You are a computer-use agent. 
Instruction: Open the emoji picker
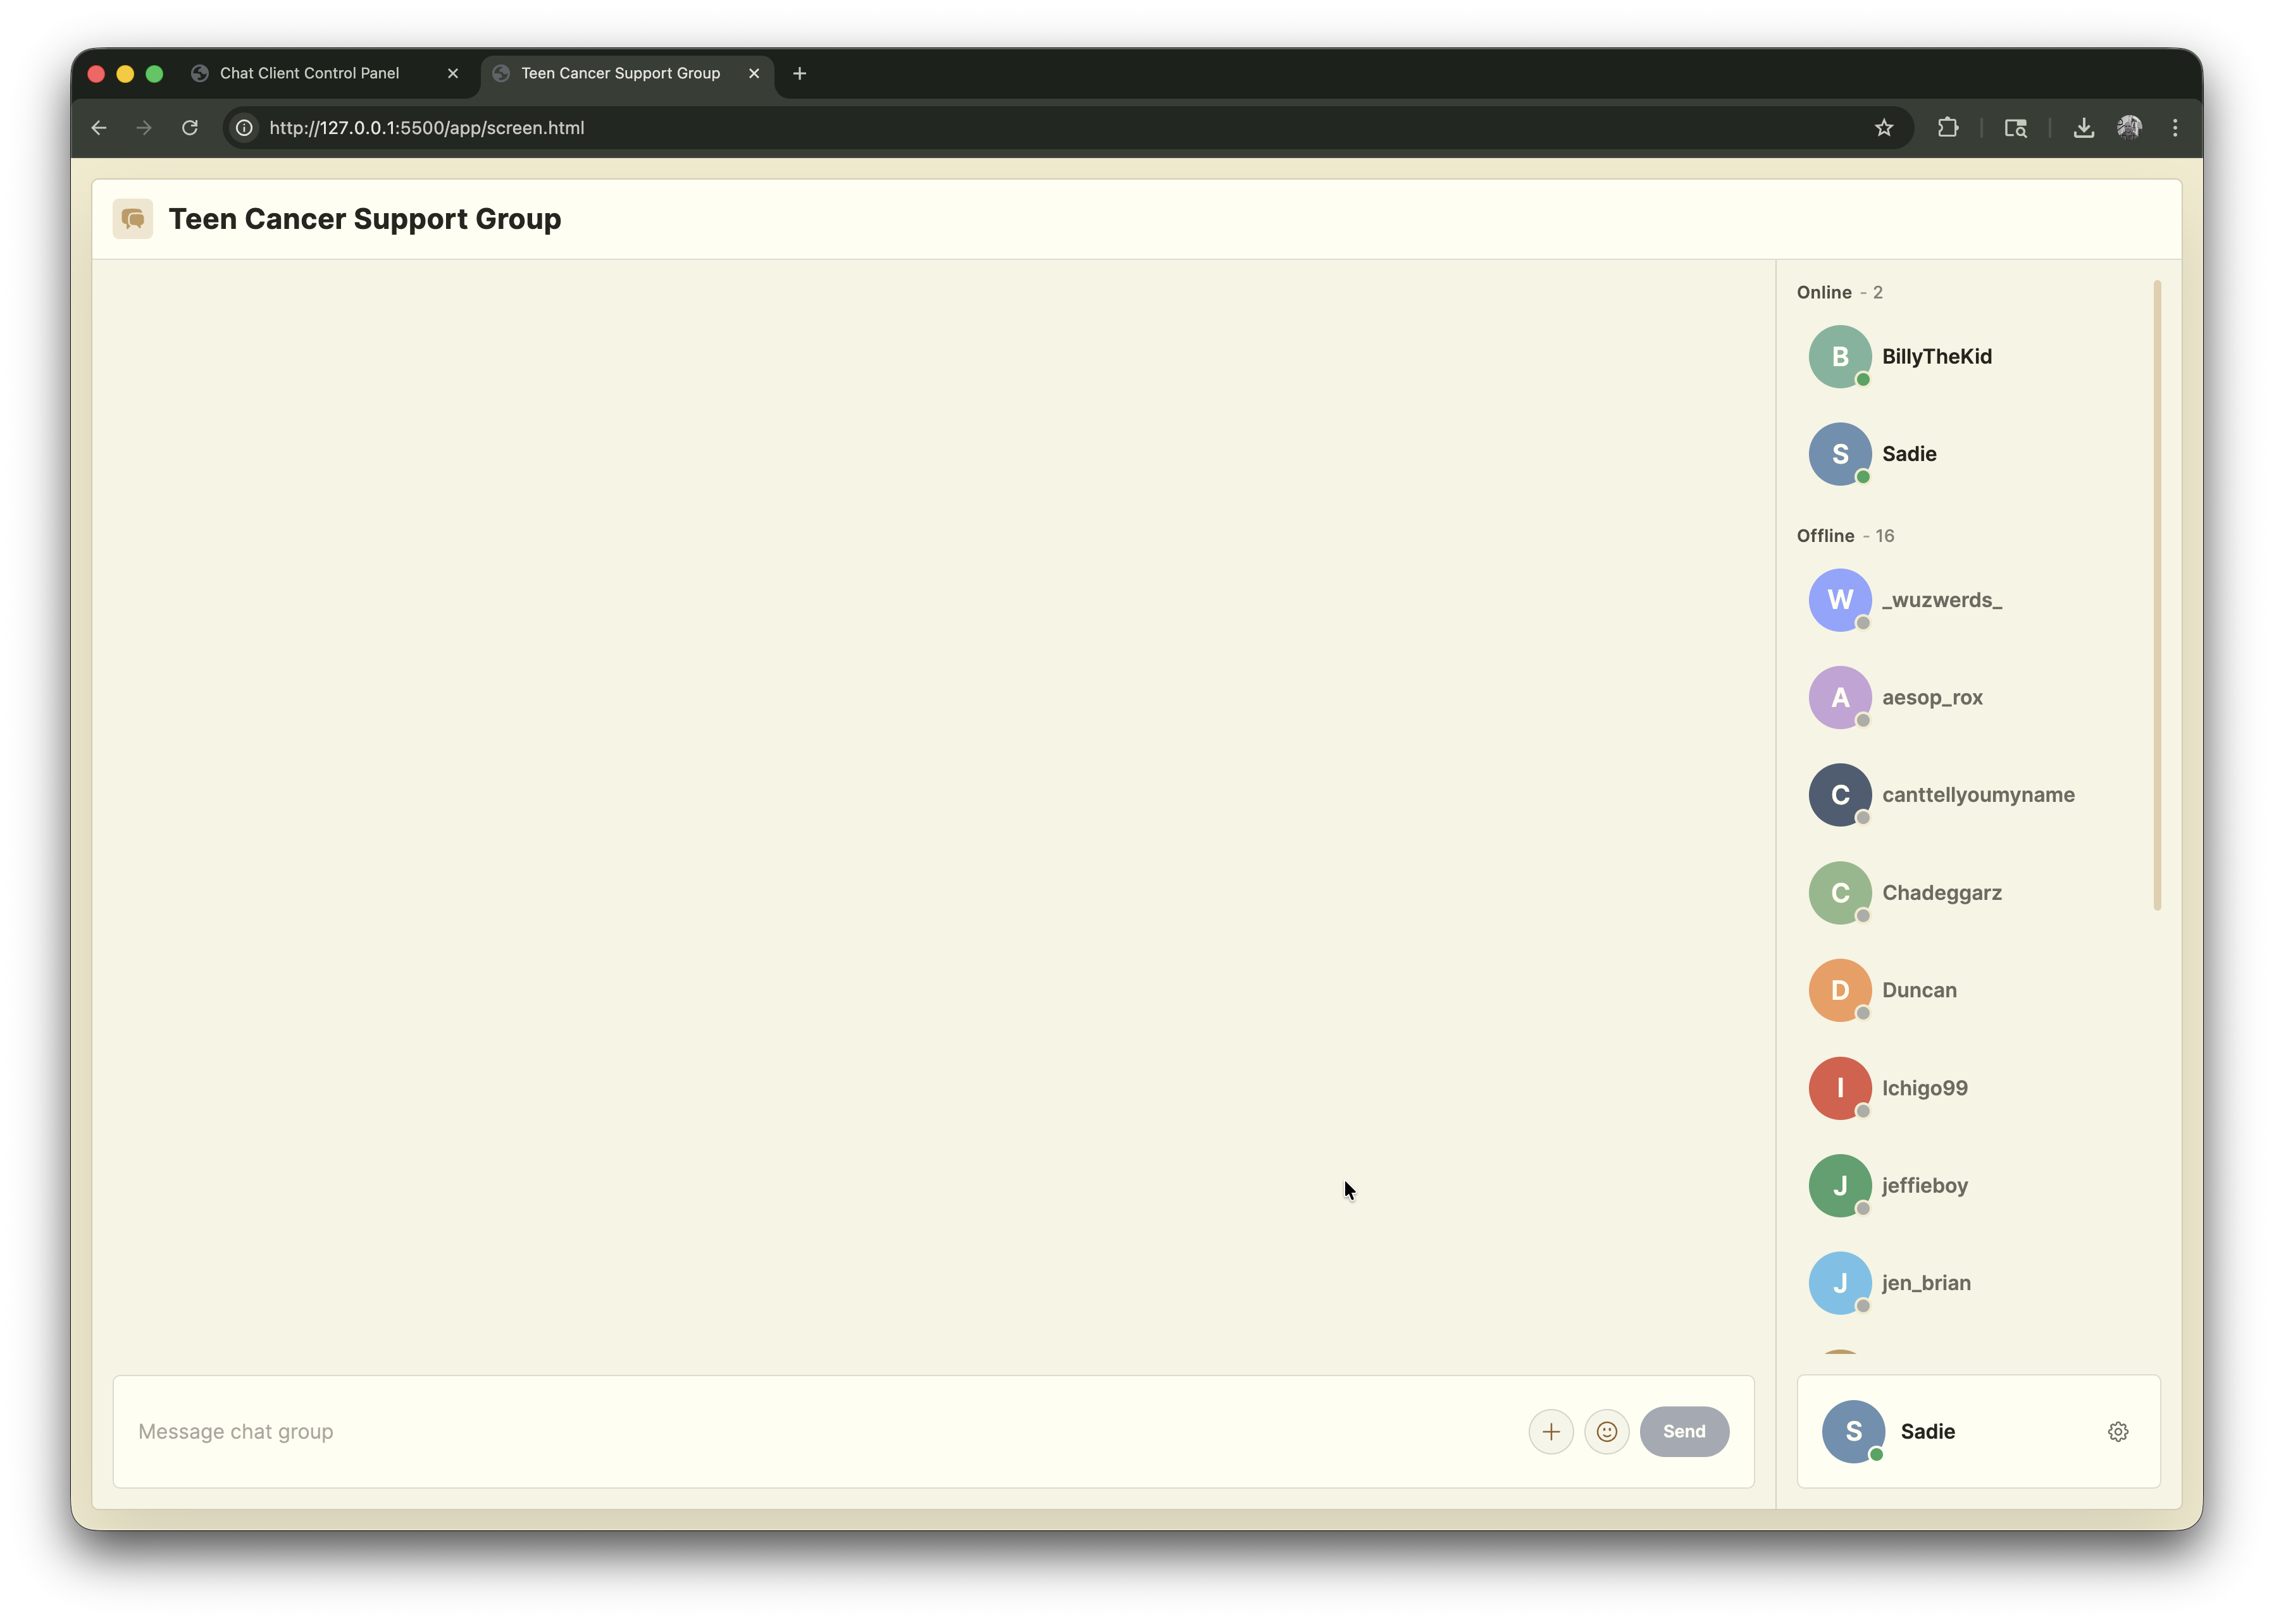click(1606, 1431)
